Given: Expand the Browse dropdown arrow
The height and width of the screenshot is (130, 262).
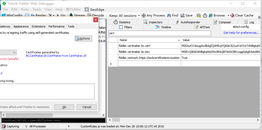Looking at the screenshot, I should (x=228, y=15).
